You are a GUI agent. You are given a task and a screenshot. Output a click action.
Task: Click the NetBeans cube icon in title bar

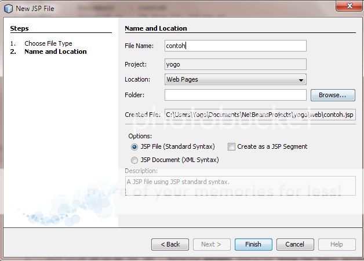tap(8, 8)
